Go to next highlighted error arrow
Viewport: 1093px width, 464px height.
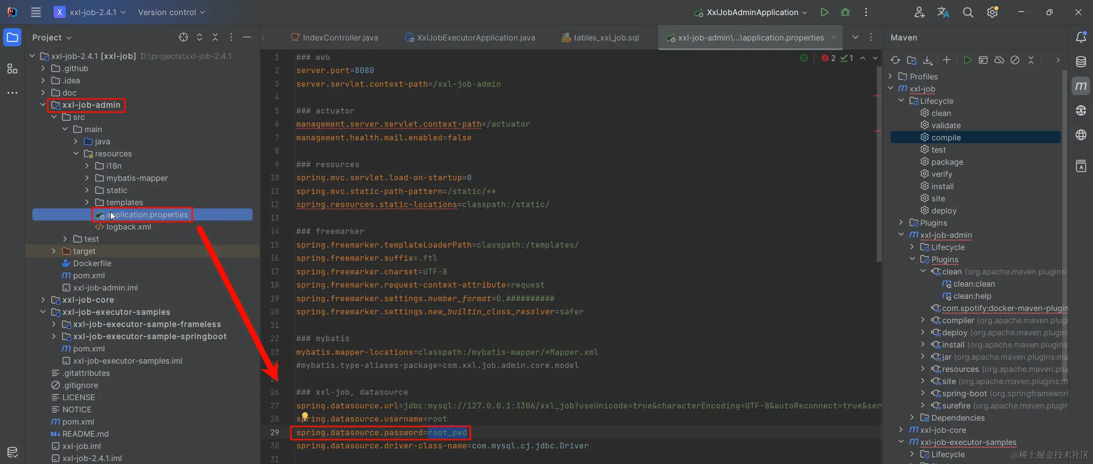tap(875, 58)
